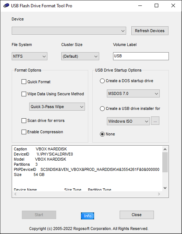This screenshot has height=234, width=182.
Task: Click the DeviceID \\.\PHYSICALDRIVE0 text
Action: [43, 154]
